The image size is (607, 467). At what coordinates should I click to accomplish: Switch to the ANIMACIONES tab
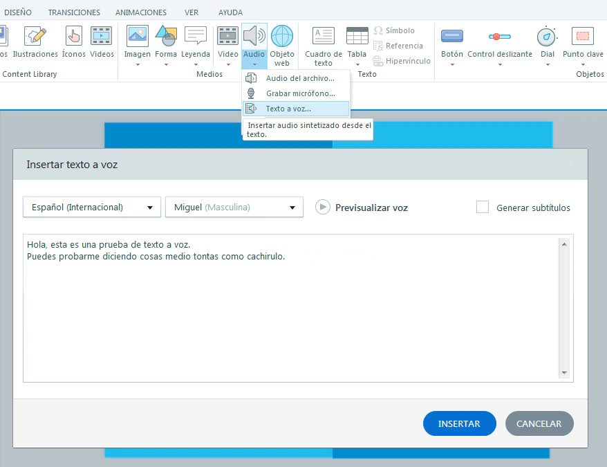141,12
